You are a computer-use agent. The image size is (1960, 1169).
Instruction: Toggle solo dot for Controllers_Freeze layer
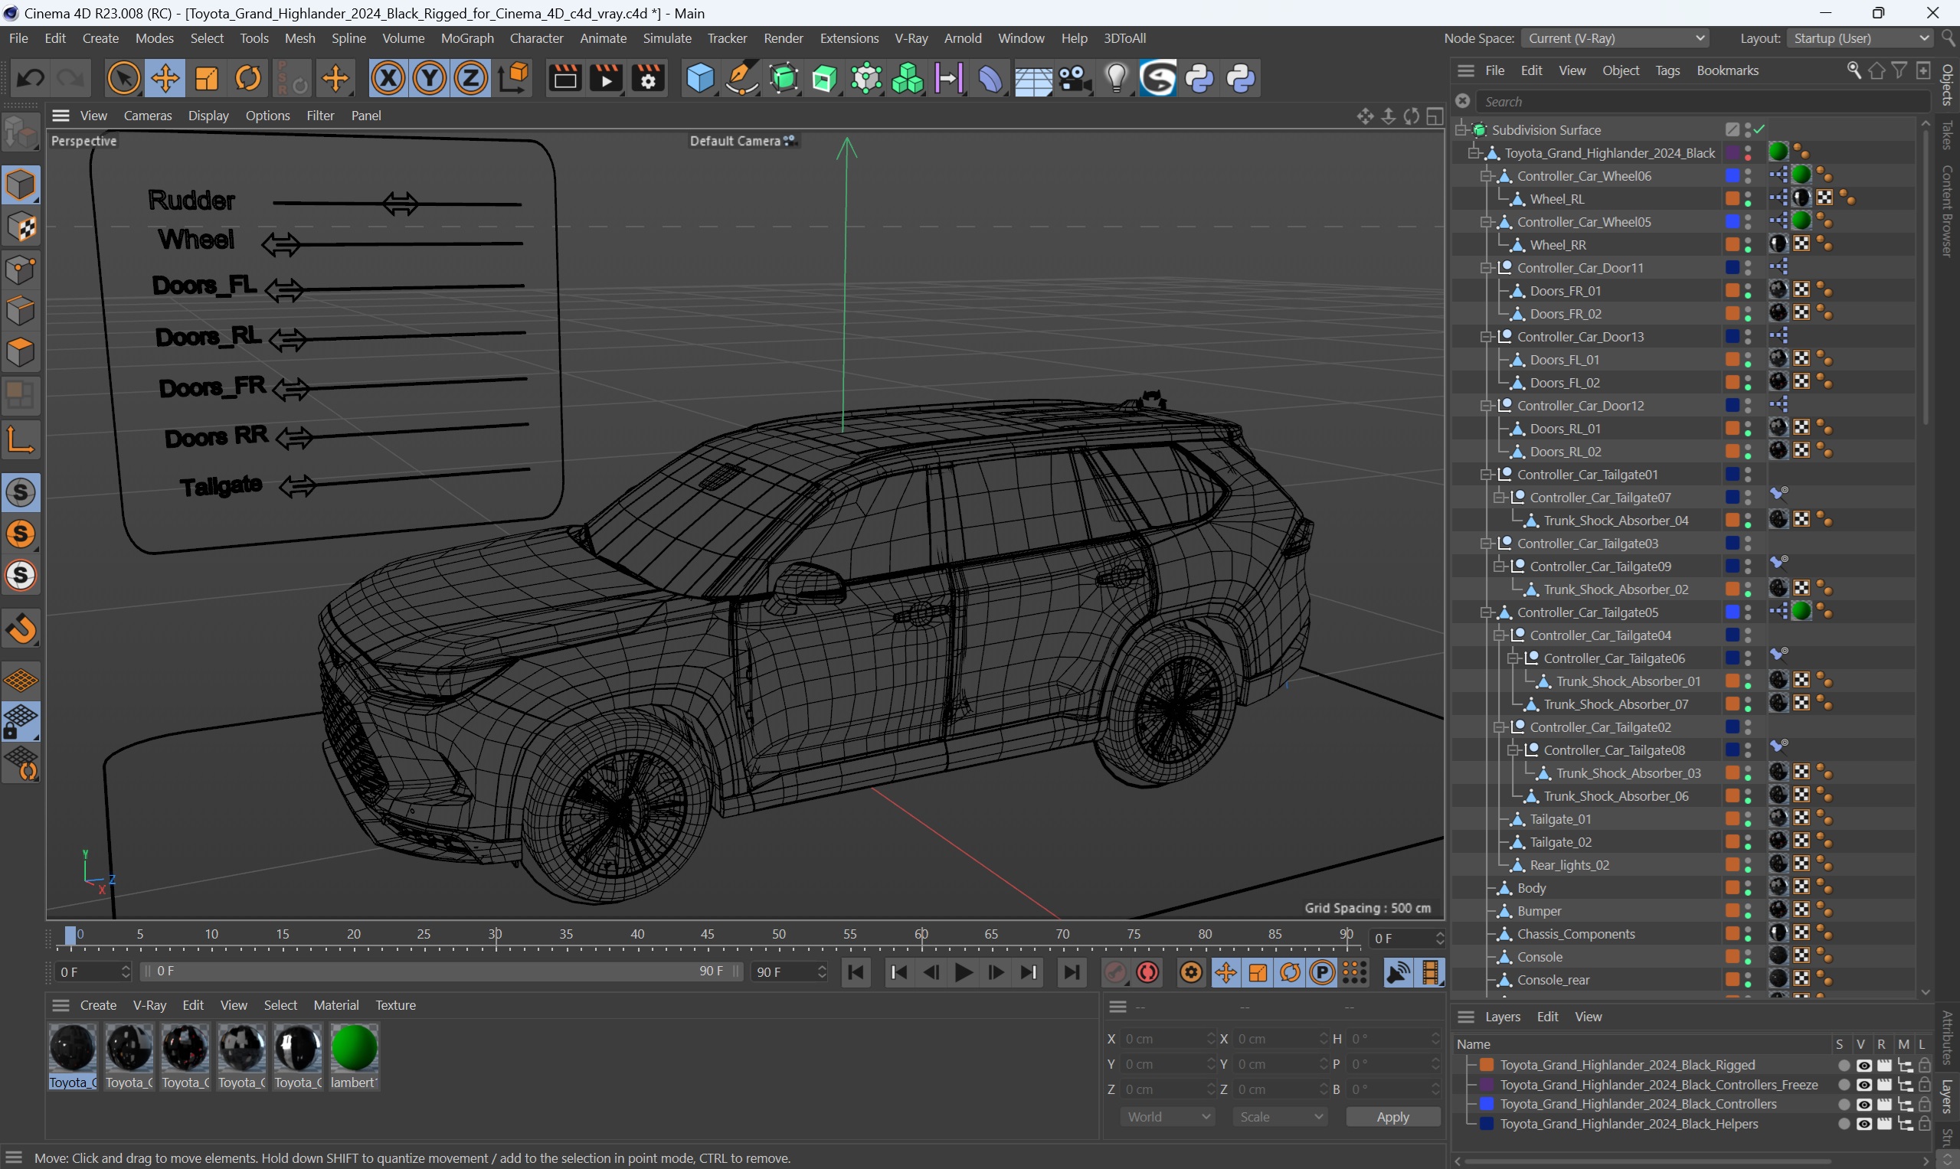click(1844, 1085)
